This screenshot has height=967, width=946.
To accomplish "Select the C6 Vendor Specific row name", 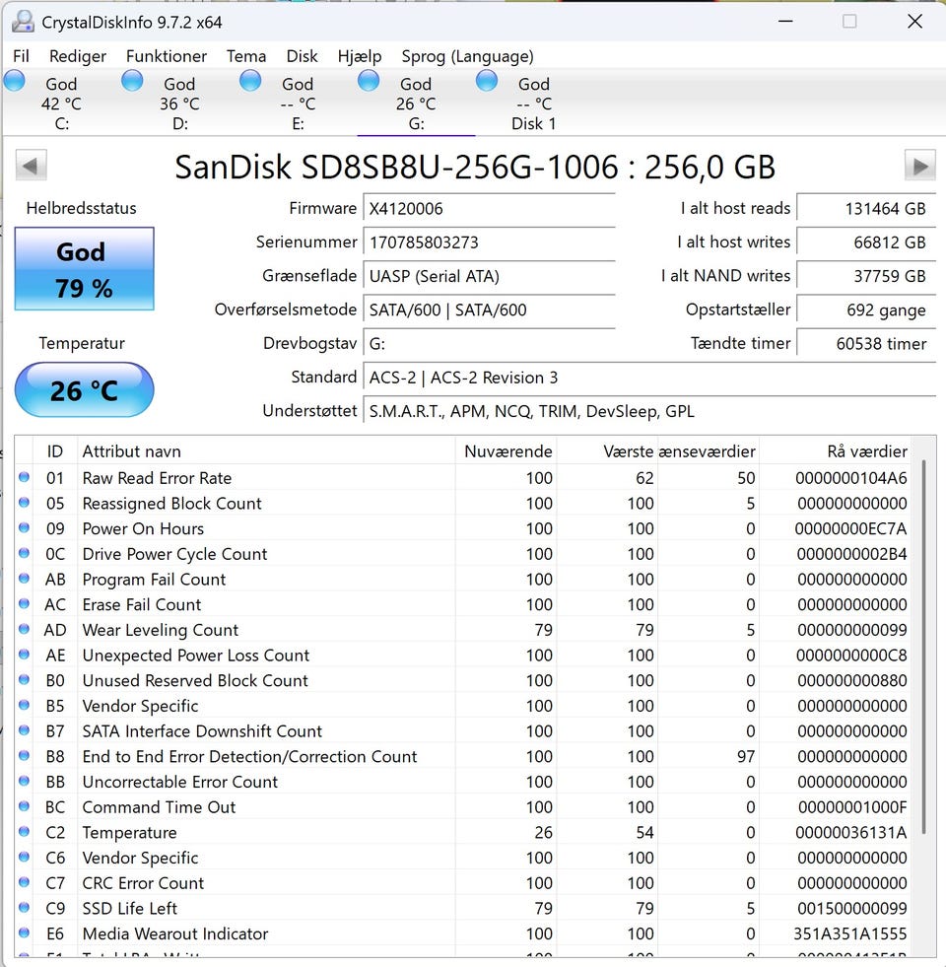I will click(140, 858).
